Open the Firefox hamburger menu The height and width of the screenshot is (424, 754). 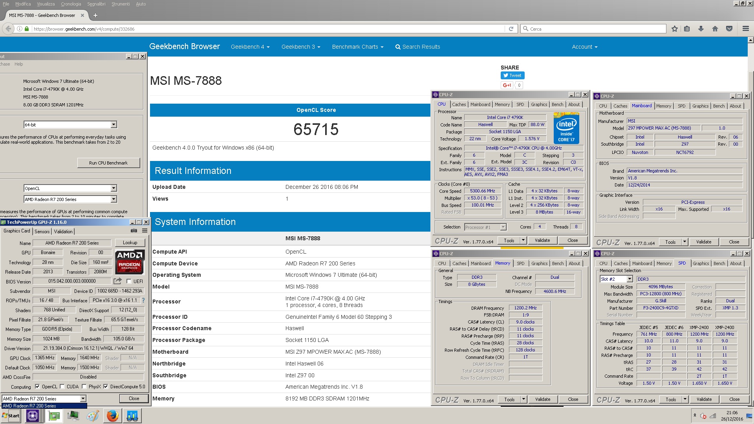point(745,29)
